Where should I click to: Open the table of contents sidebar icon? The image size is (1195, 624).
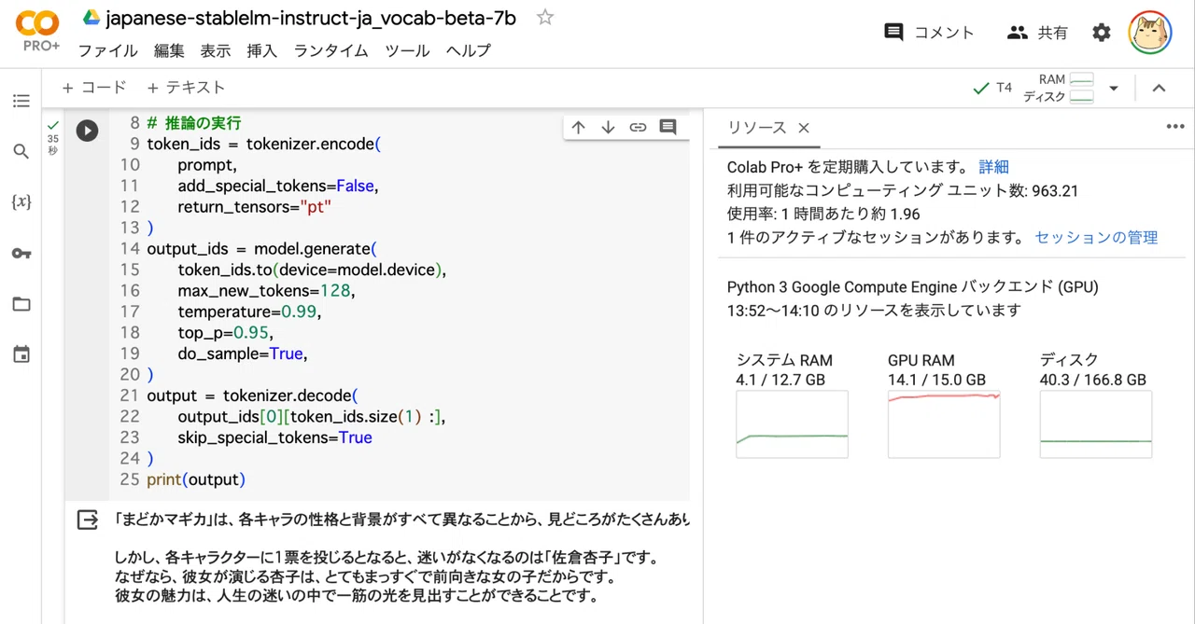click(21, 101)
